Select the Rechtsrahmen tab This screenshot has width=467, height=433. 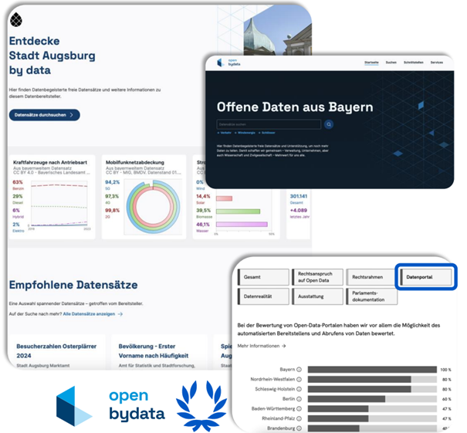(372, 277)
